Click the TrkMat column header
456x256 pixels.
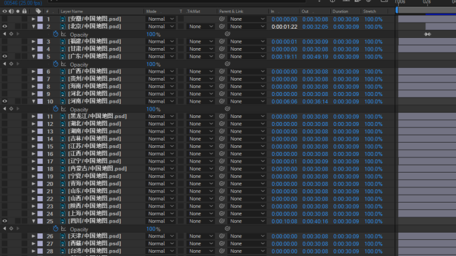coord(193,11)
